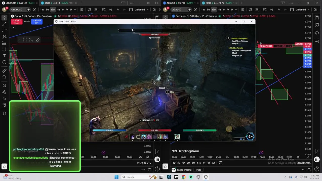Image resolution: width=322 pixels, height=181 pixels.
Task: Select 4h interval in ADAUSD window
Action: [x=224, y=10]
